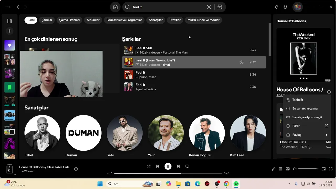Image resolution: width=336 pixels, height=189 pixels.
Task: Select the Albümler filter chip
Action: point(93,20)
